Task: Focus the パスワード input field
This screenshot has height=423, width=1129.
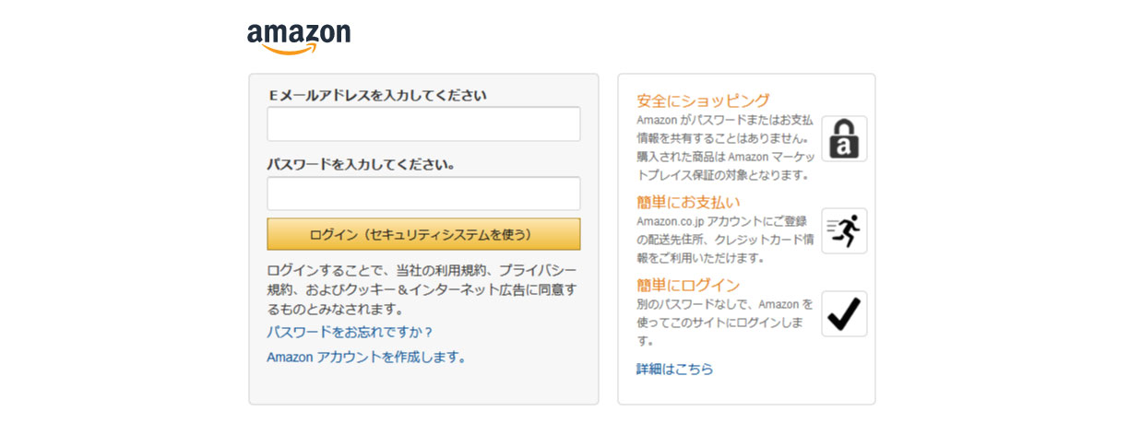Action: 423,194
